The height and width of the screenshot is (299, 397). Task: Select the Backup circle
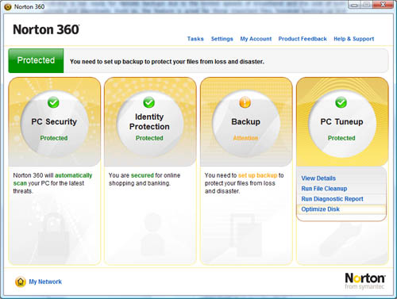pos(246,124)
